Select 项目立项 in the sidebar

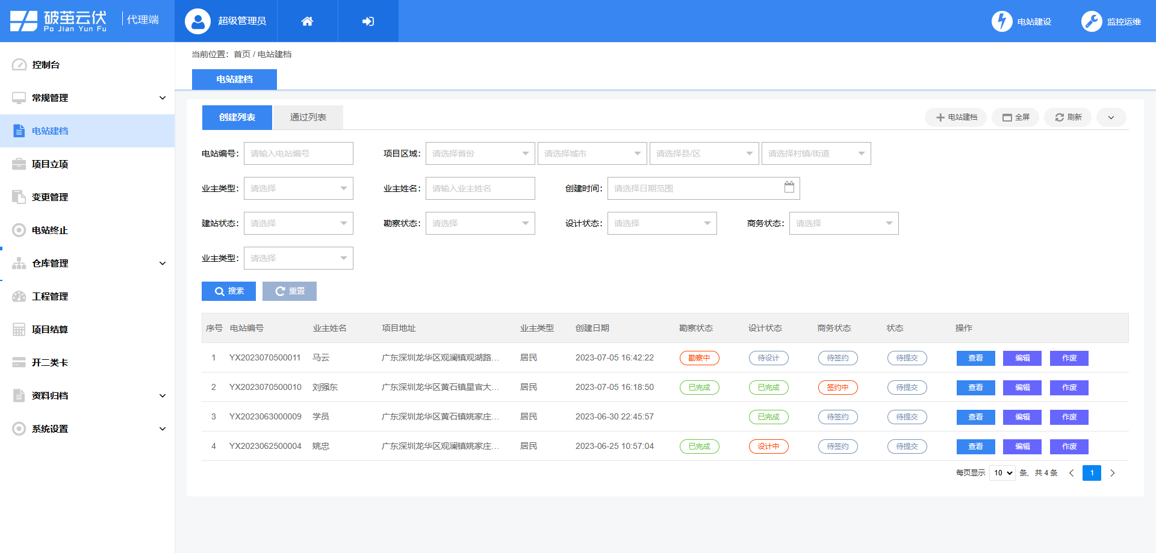pos(49,164)
